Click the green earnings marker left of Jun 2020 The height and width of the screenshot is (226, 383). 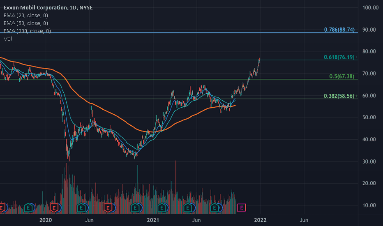click(x=81, y=208)
